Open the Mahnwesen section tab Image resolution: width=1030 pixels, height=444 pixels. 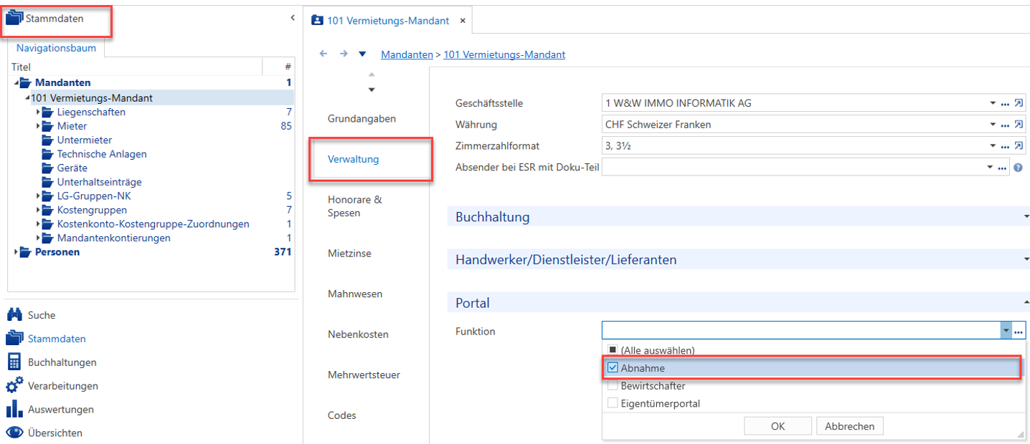(x=355, y=294)
